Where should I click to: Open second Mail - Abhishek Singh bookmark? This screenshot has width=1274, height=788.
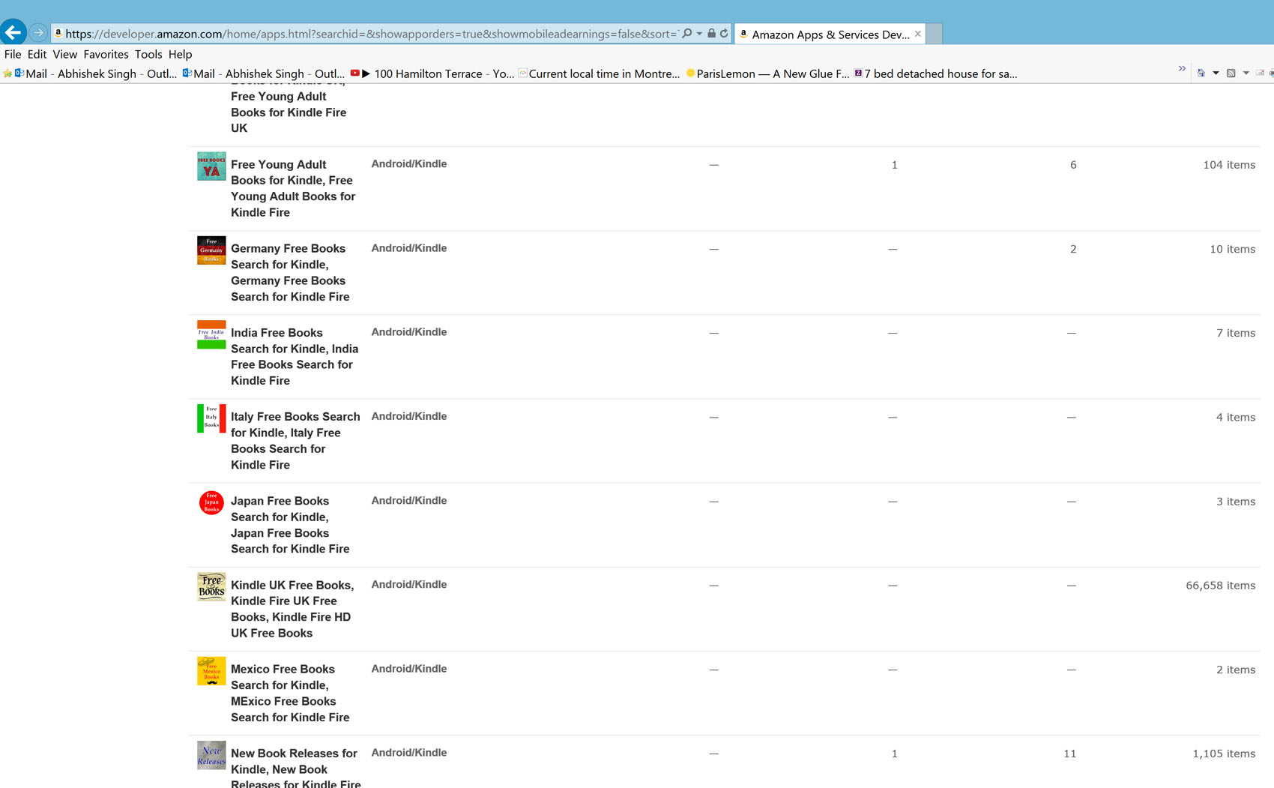[x=264, y=73]
